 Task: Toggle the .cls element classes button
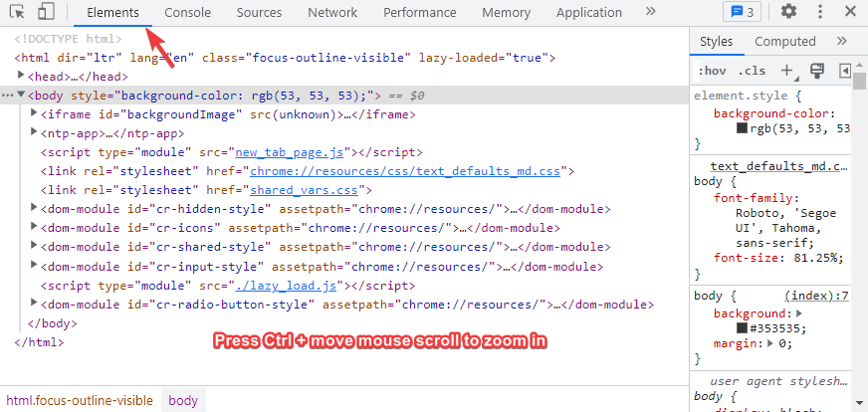point(752,71)
